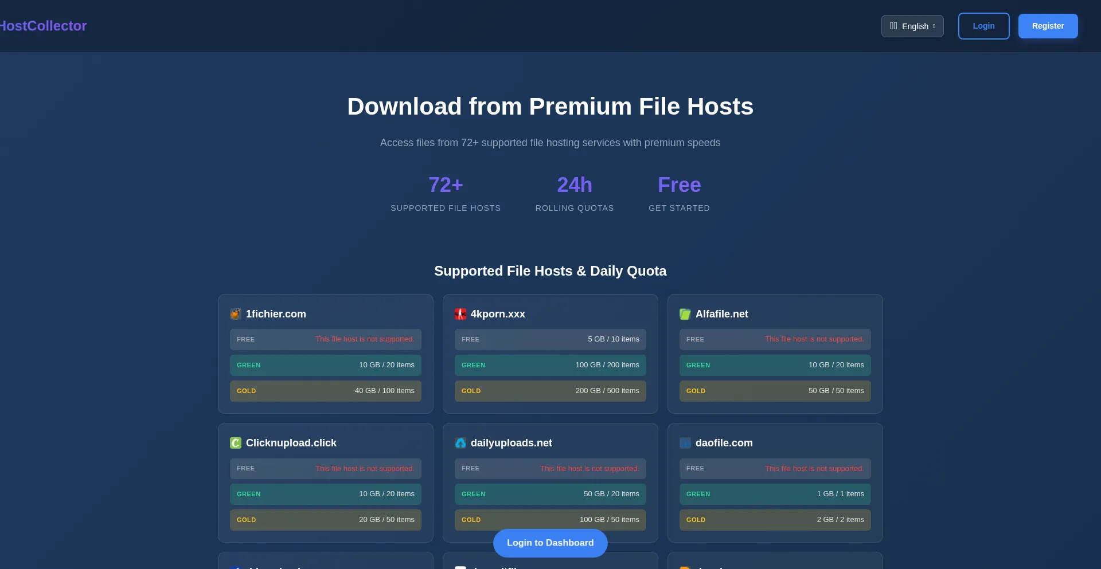This screenshot has height=569, width=1101.
Task: Click the Login button
Action: tap(983, 26)
